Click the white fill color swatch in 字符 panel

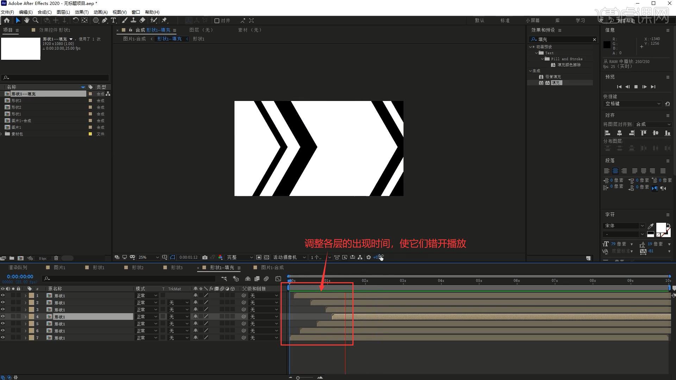661,227
